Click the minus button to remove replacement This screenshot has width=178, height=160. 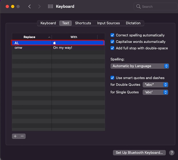click(22, 136)
